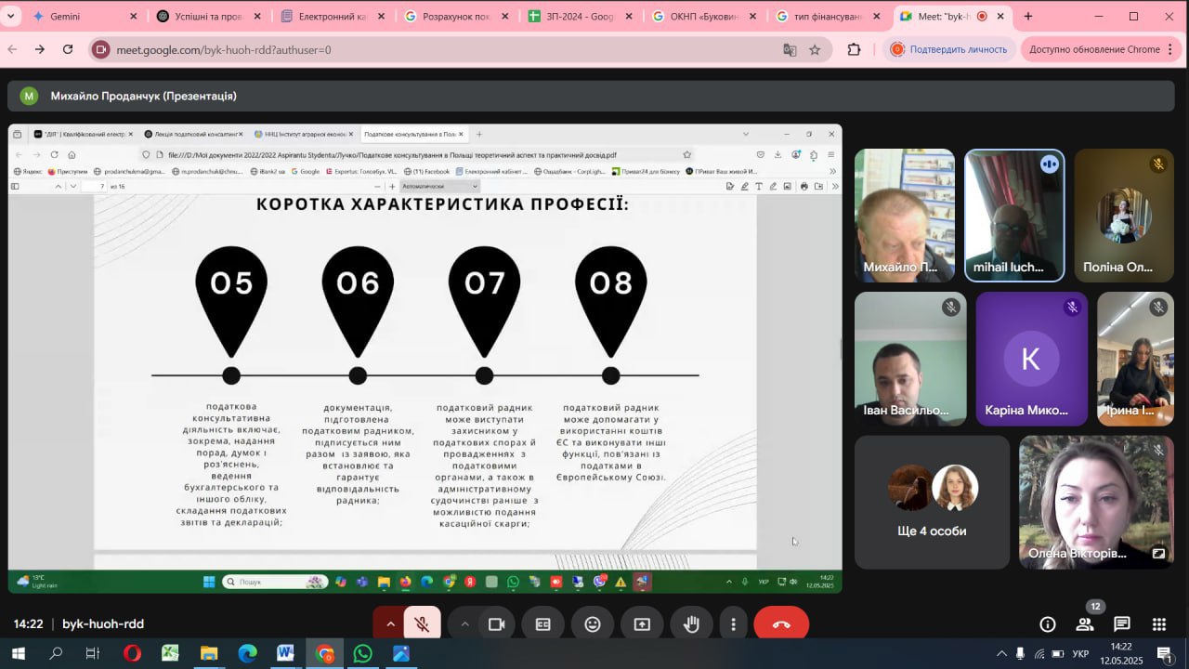Select Ірина І... participant tile
This screenshot has height=669, width=1189.
tap(1135, 359)
